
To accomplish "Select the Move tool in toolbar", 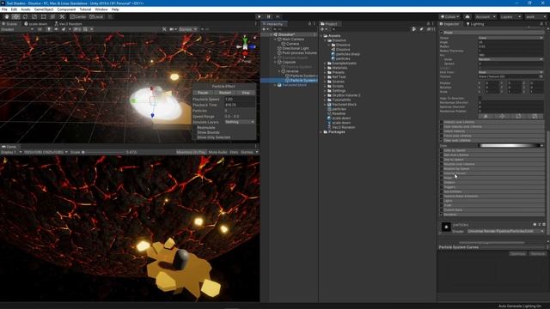I will point(15,16).
